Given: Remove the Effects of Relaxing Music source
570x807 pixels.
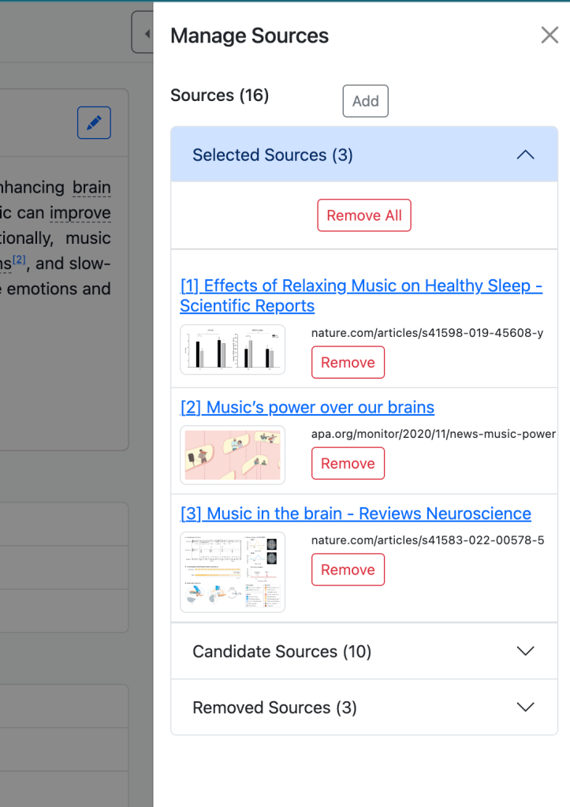Looking at the screenshot, I should pyautogui.click(x=348, y=363).
